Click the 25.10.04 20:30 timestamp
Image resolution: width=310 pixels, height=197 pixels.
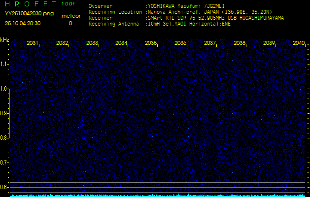23,23
